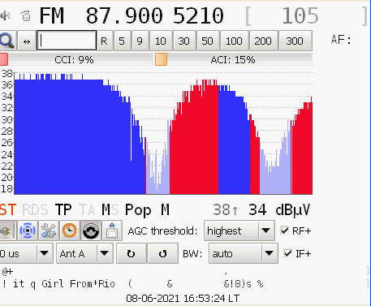Viewport: 371px width, 306px height.
Task: Select the 9 kHz step button
Action: pos(140,41)
